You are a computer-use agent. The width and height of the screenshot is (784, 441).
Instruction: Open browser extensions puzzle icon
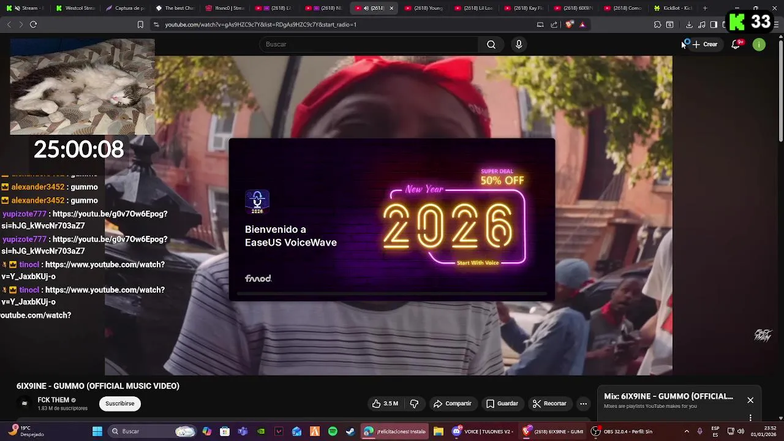(x=657, y=24)
